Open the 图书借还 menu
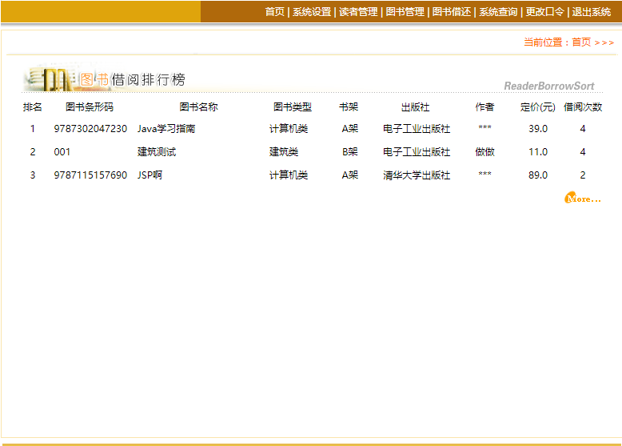The height and width of the screenshot is (446, 622). (x=452, y=12)
